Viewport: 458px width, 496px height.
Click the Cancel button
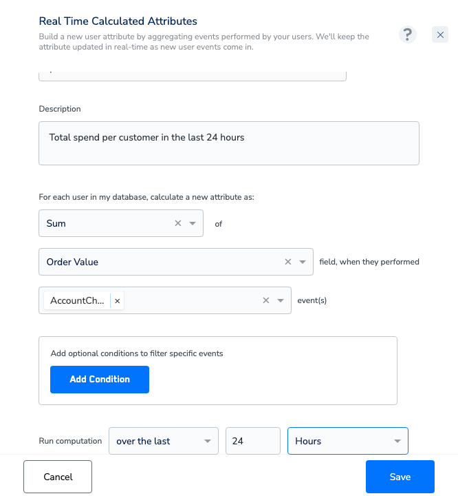click(x=58, y=477)
